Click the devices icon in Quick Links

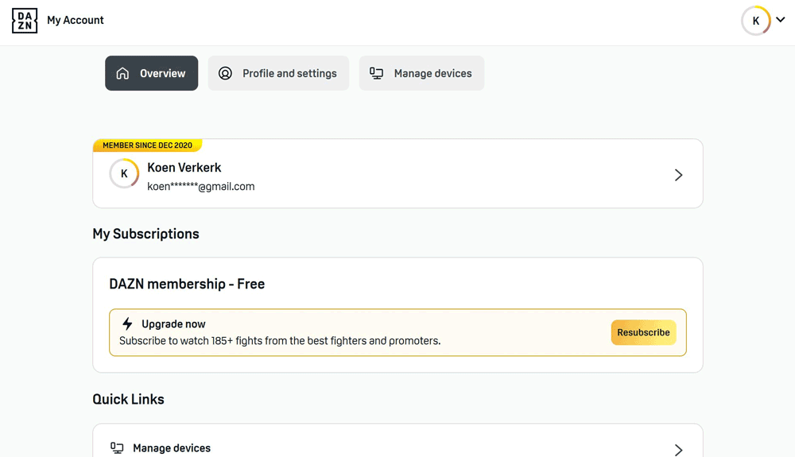point(117,448)
